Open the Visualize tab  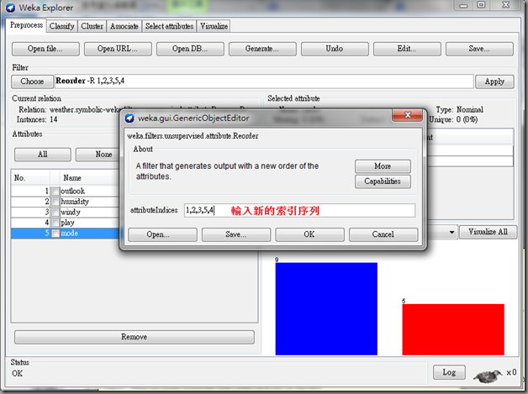(214, 26)
